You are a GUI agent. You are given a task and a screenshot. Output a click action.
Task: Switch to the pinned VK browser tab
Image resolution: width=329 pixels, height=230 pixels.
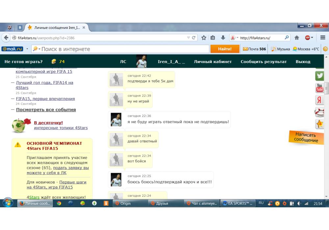pos(20,28)
